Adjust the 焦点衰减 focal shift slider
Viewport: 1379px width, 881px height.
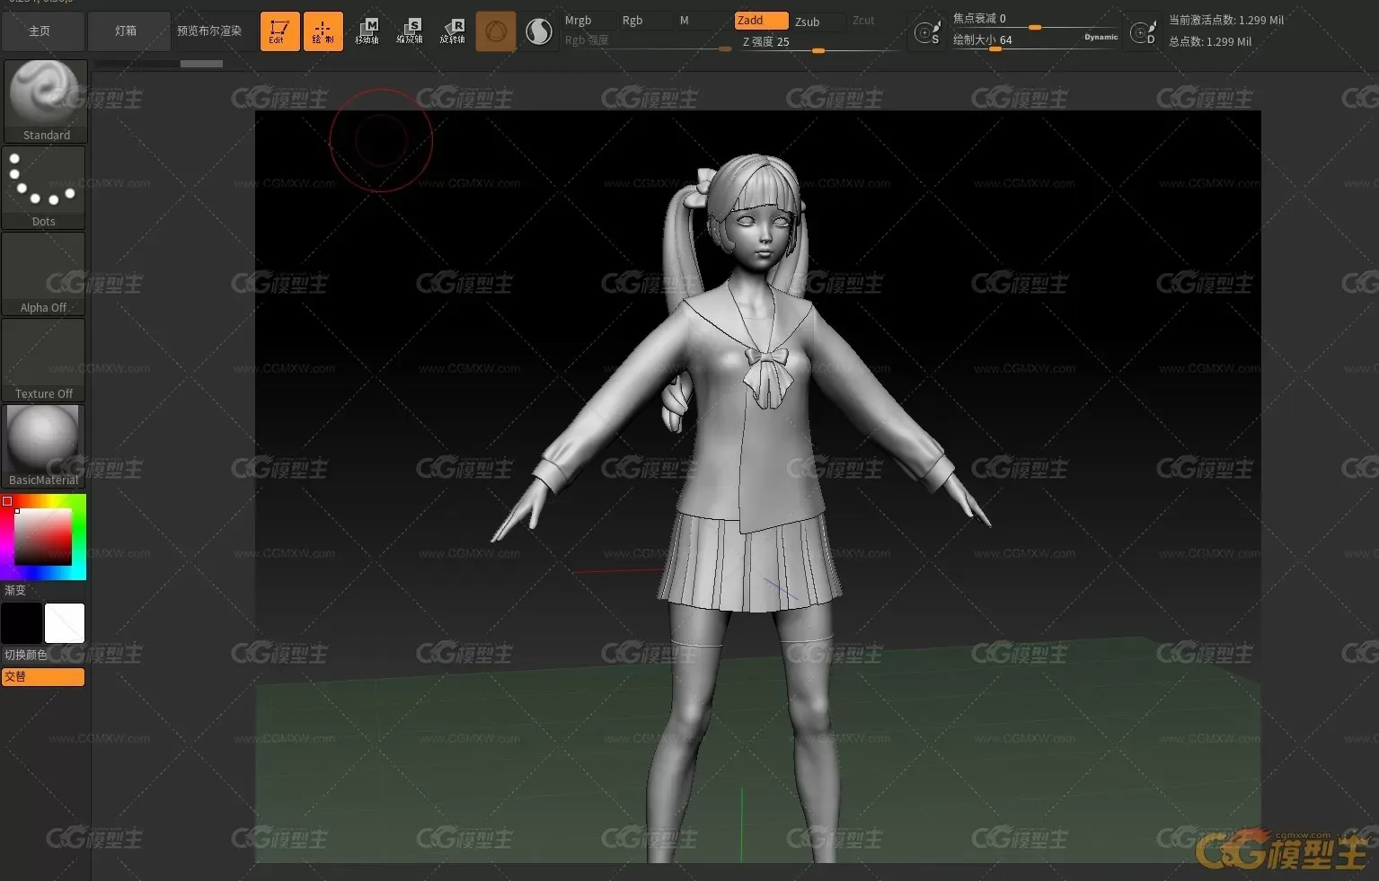click(1035, 19)
